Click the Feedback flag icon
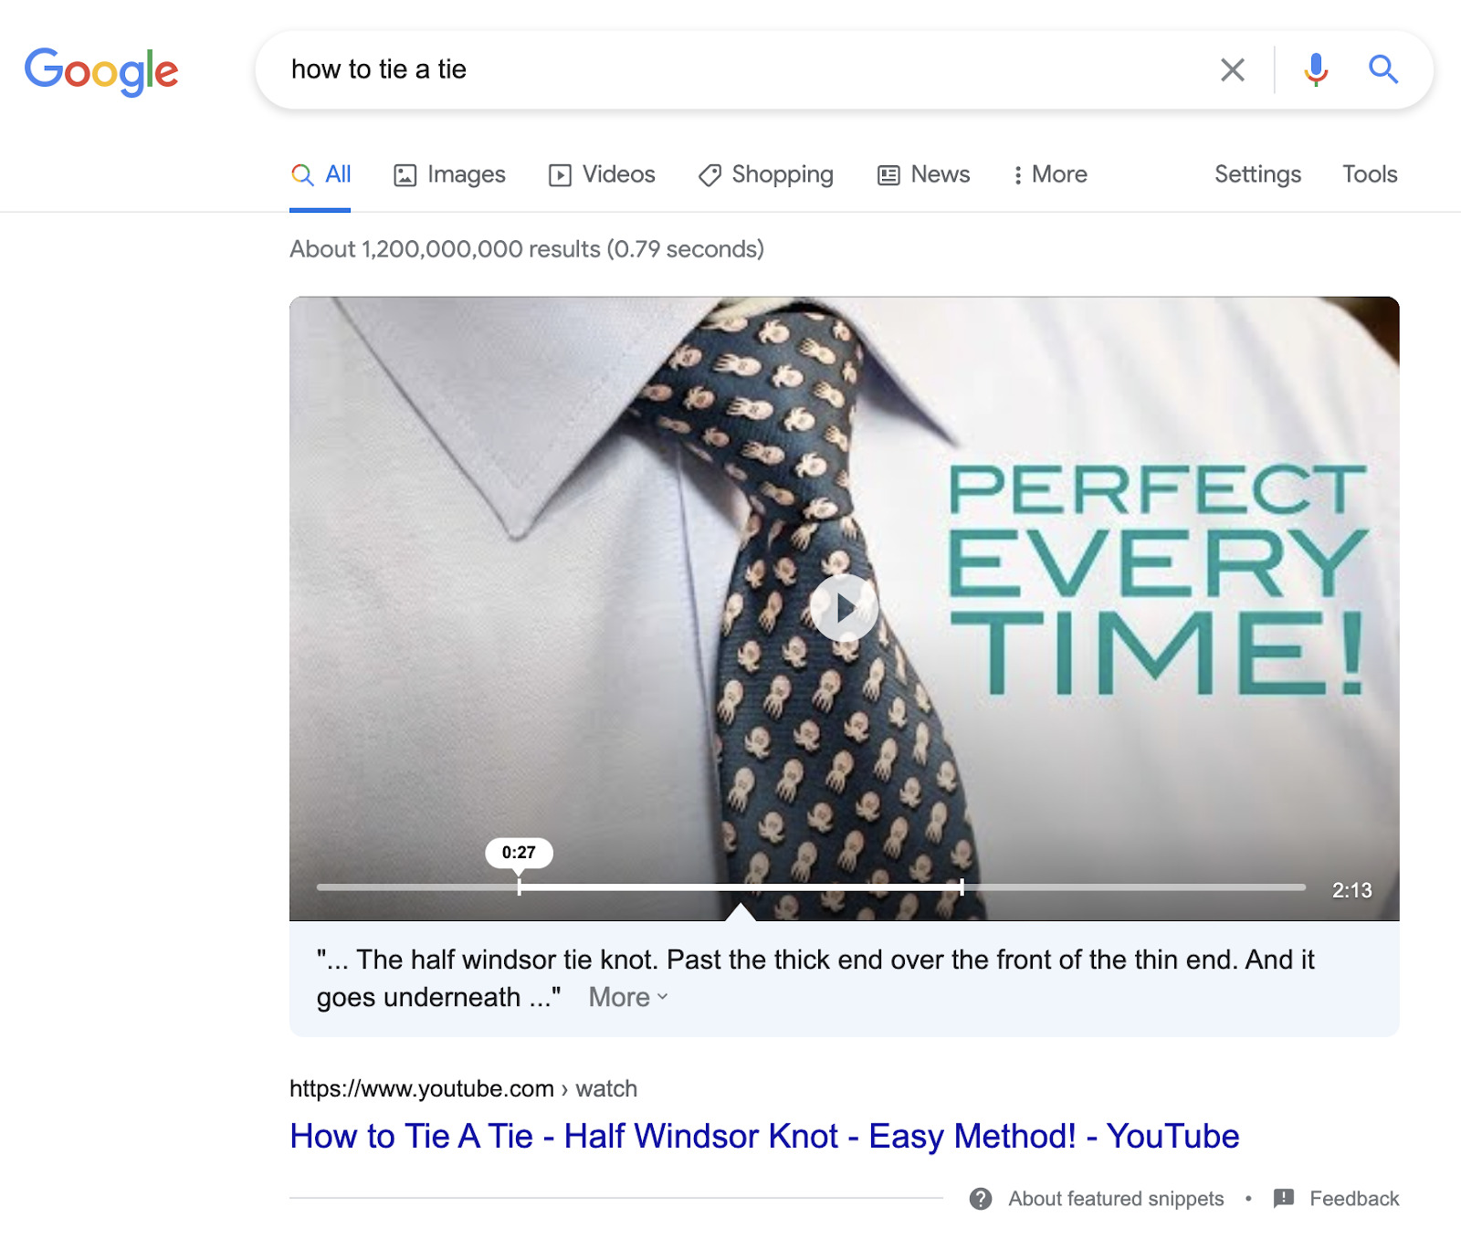This screenshot has width=1461, height=1238. click(1283, 1199)
